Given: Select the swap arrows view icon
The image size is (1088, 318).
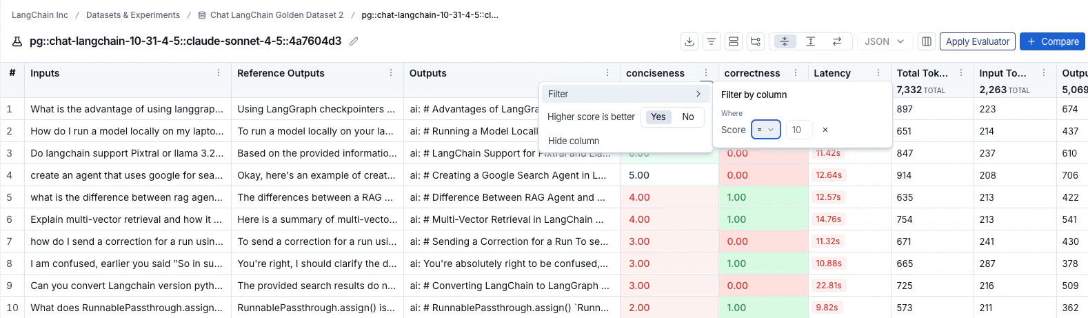Looking at the screenshot, I should [836, 41].
